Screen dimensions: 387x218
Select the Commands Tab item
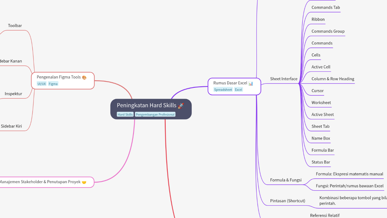pos(326,7)
